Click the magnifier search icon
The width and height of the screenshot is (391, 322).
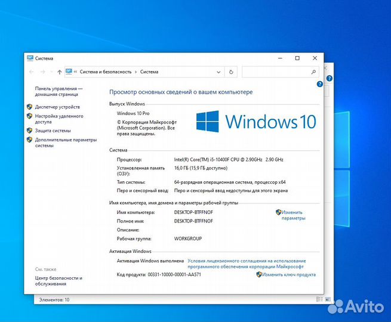coord(314,72)
